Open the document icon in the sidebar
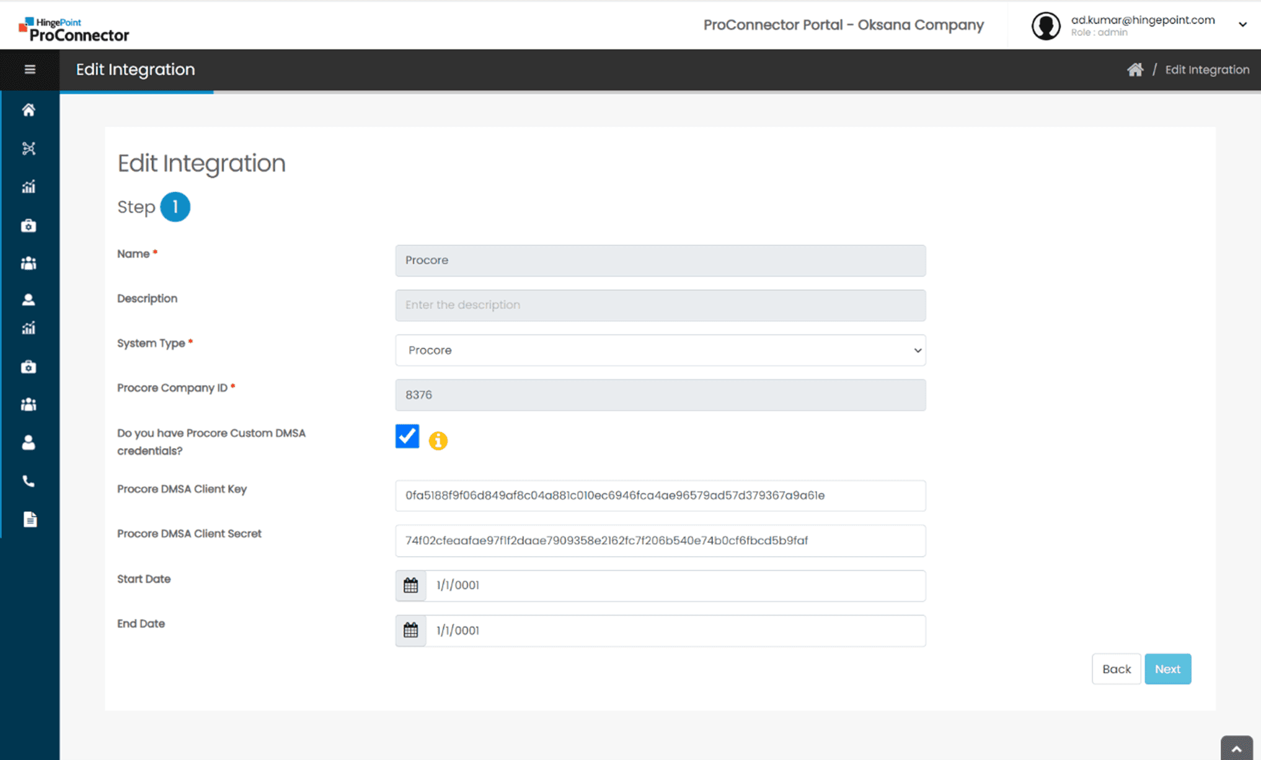Viewport: 1261px width, 760px height. (x=29, y=519)
